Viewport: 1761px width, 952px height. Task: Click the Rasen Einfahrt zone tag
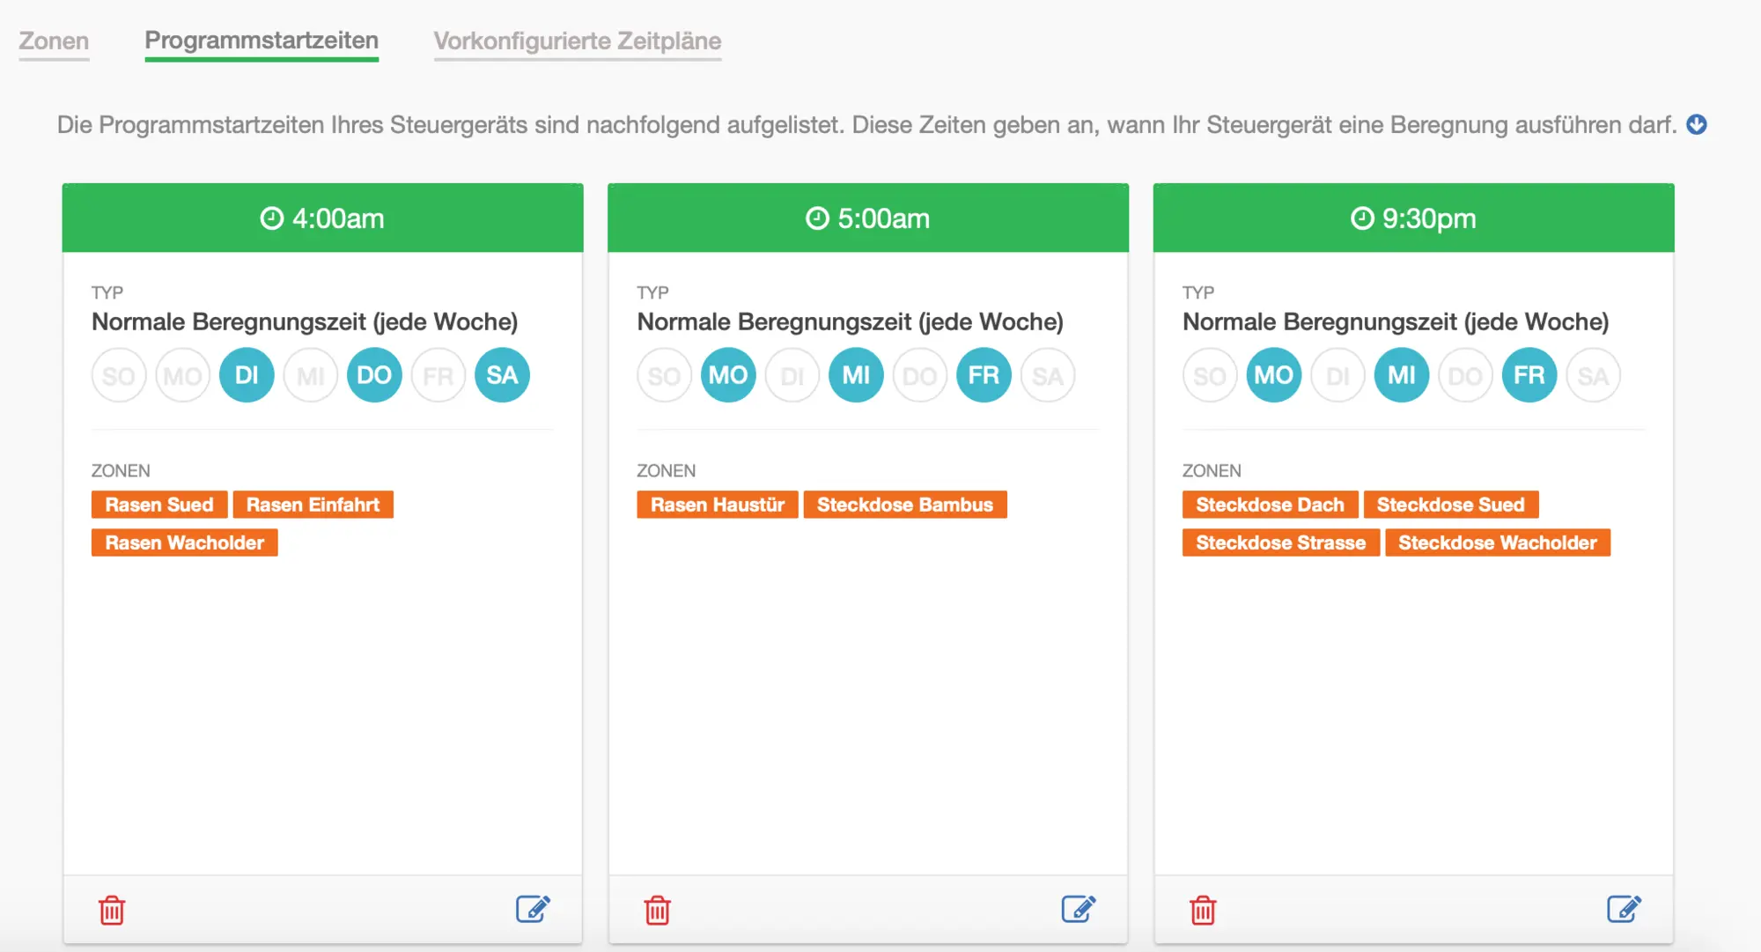click(313, 505)
